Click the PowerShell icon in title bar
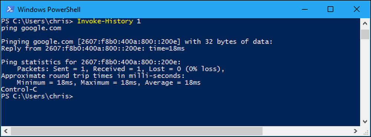The height and width of the screenshot is (137, 371). click(9, 9)
